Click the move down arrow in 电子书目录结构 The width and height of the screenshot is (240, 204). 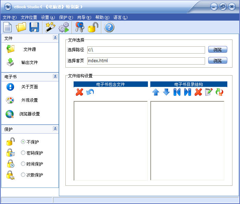pyautogui.click(x=166, y=92)
